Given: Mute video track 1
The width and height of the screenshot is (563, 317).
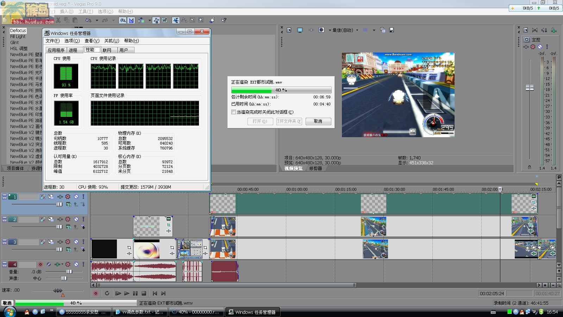Looking at the screenshot, I should pyautogui.click(x=76, y=197).
